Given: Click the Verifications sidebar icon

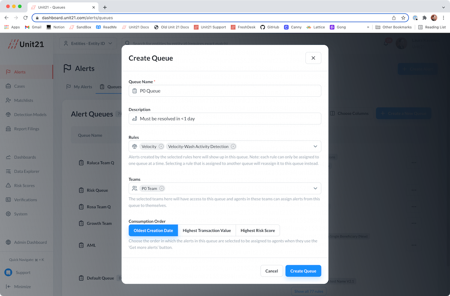Looking at the screenshot, I should click(x=8, y=200).
